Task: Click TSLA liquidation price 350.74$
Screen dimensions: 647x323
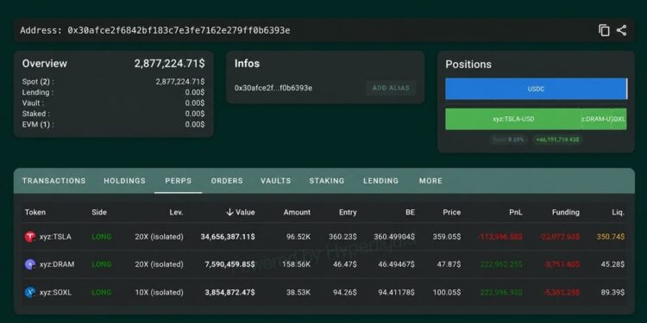Action: point(611,237)
